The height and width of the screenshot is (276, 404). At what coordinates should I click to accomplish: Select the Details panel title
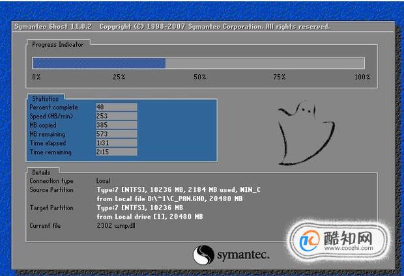click(41, 172)
